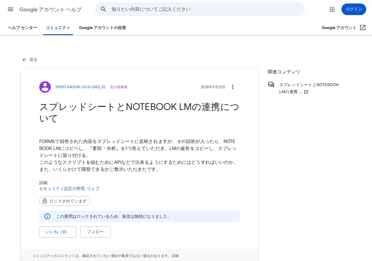372x261 pixels.
Task: Click the open-in-new icon on related thread
Action: (306, 92)
